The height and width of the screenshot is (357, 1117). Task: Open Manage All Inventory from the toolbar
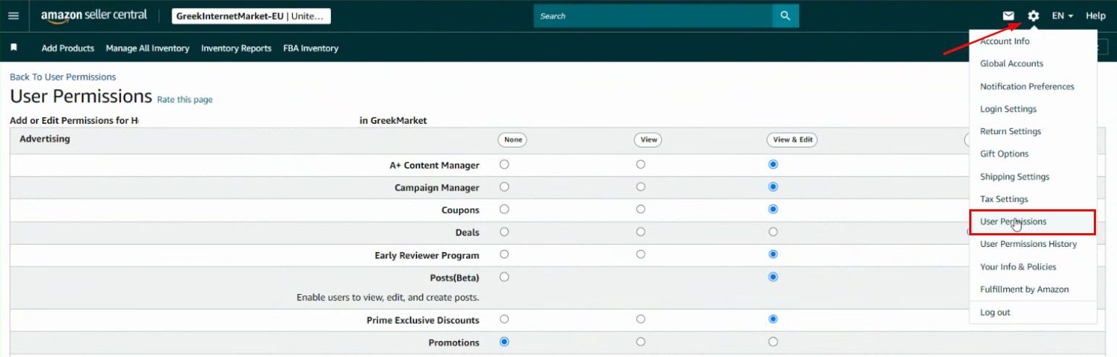pyautogui.click(x=147, y=49)
